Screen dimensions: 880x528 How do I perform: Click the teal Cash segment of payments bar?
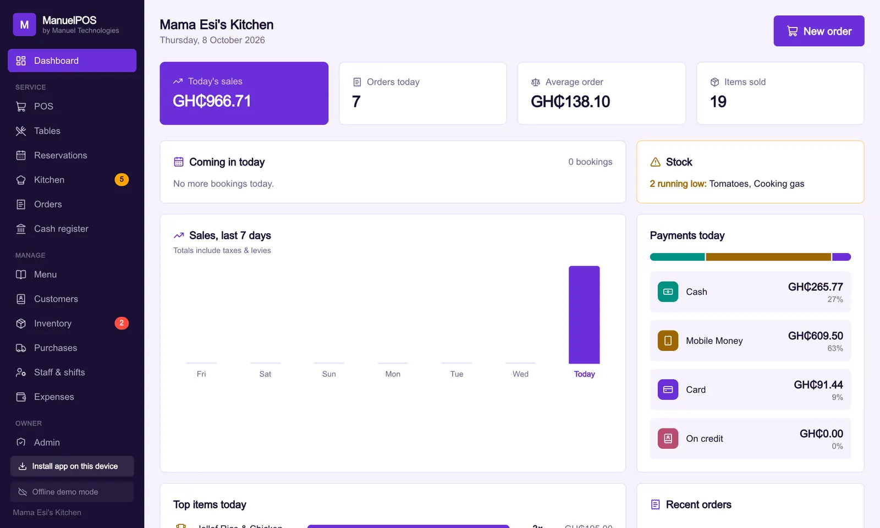(677, 257)
